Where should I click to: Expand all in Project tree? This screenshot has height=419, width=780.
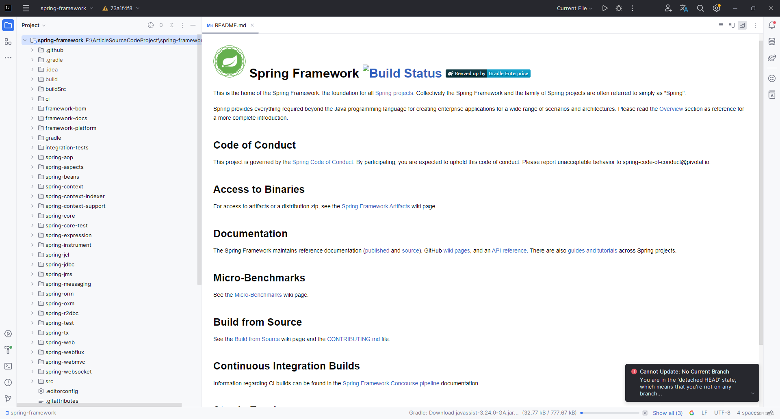161,25
